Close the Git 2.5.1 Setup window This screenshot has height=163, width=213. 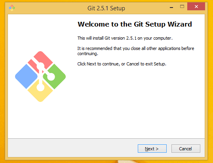click(x=196, y=6)
